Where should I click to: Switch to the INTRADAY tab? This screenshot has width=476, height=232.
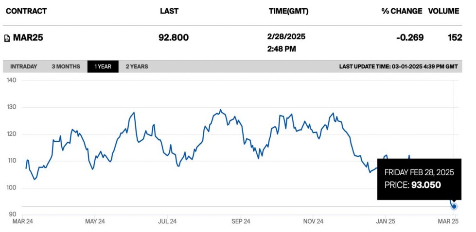(23, 66)
